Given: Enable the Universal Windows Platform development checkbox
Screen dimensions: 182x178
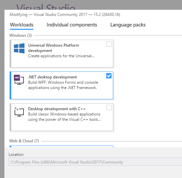Looking at the screenshot, I should pyautogui.click(x=109, y=44).
